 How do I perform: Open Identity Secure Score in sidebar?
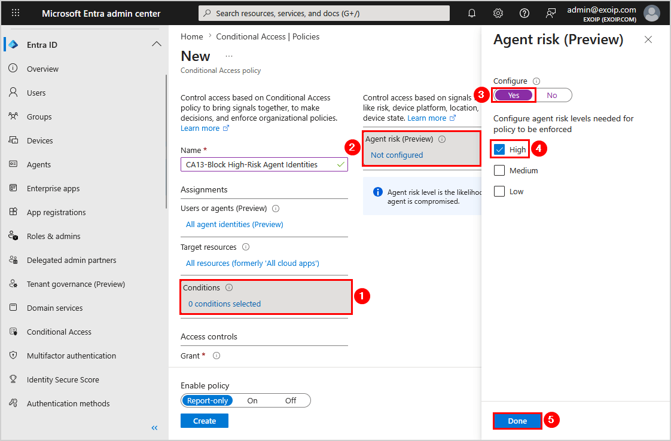coord(63,379)
